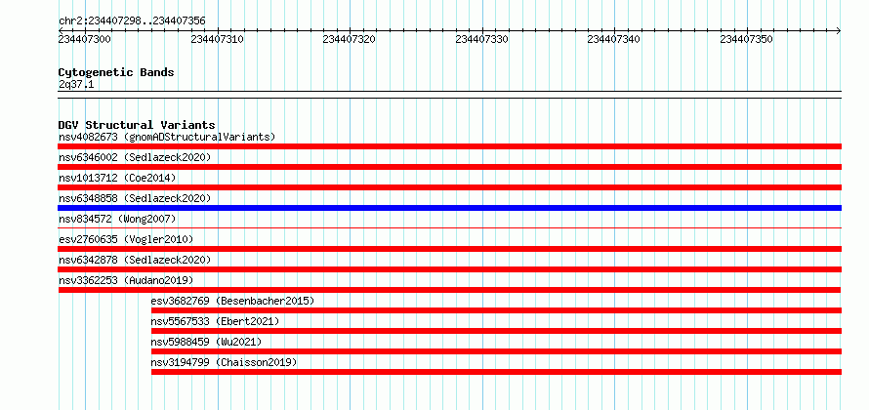Screen dimensions: 869x410
Task: Click the Cytogenetic Bands track title
Action: (116, 72)
